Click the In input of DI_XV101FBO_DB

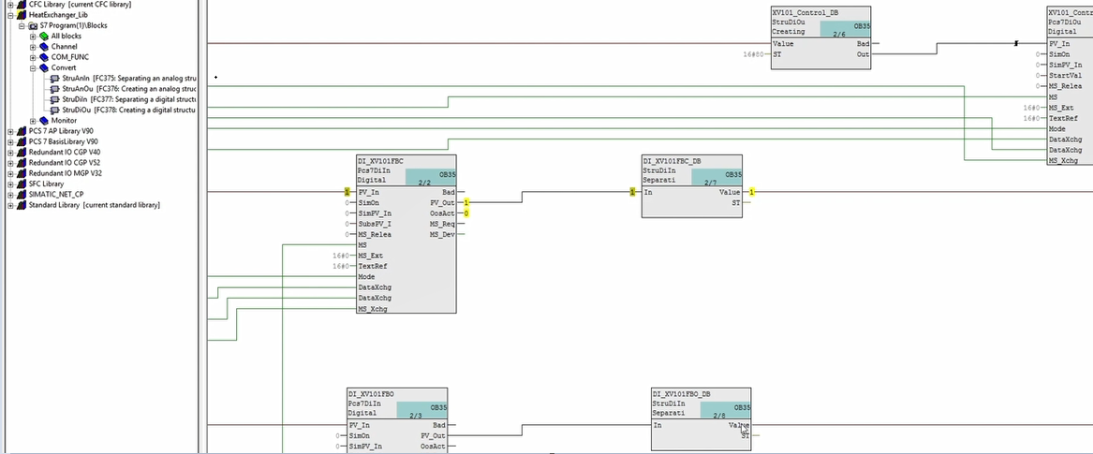coord(657,426)
